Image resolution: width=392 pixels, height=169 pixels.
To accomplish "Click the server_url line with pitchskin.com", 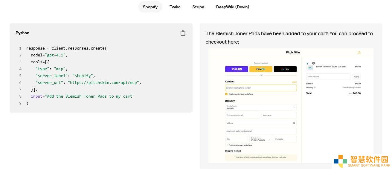I will coord(88,82).
